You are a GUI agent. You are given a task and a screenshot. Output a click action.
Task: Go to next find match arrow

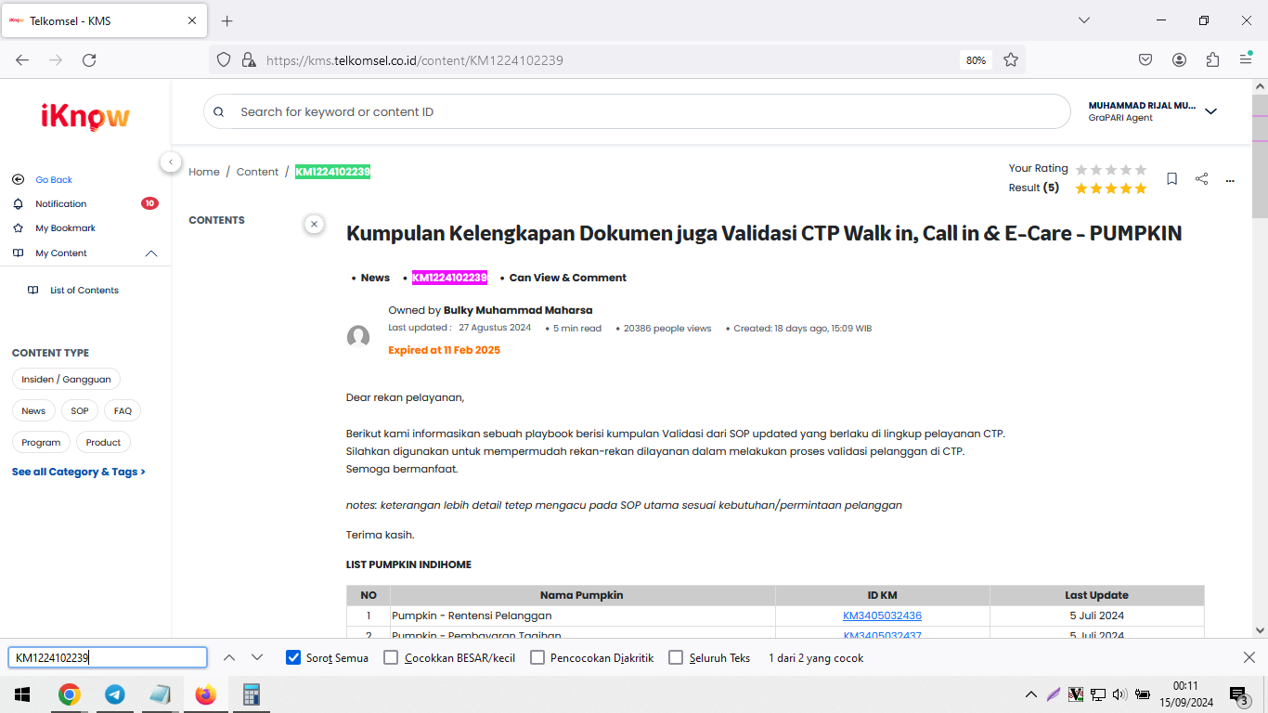pos(257,657)
